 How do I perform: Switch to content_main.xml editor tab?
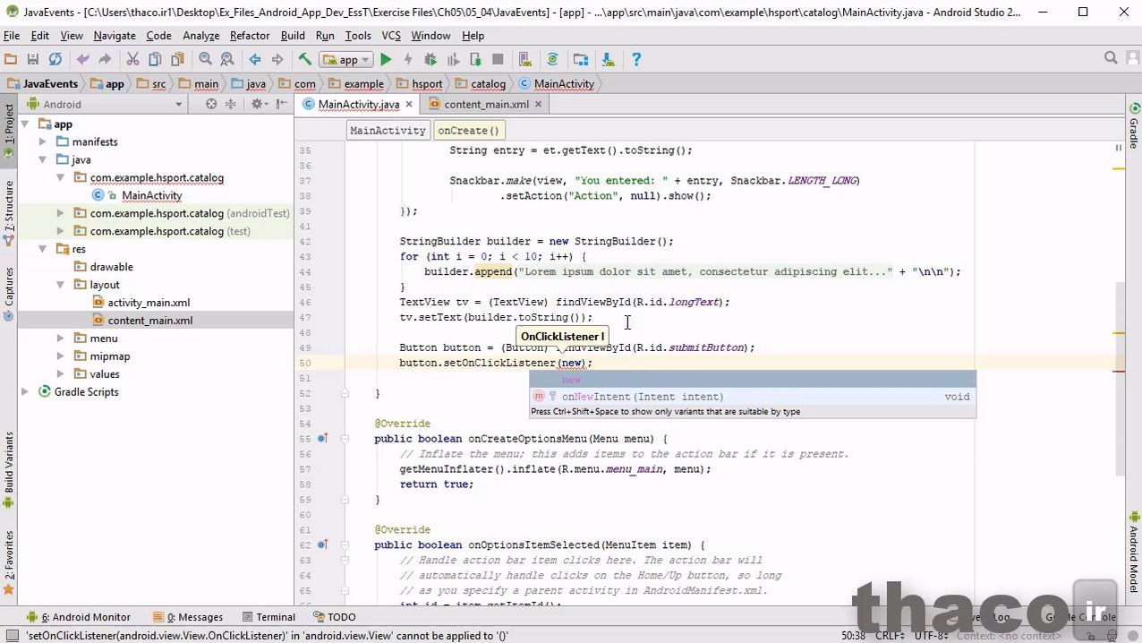pyautogui.click(x=486, y=104)
